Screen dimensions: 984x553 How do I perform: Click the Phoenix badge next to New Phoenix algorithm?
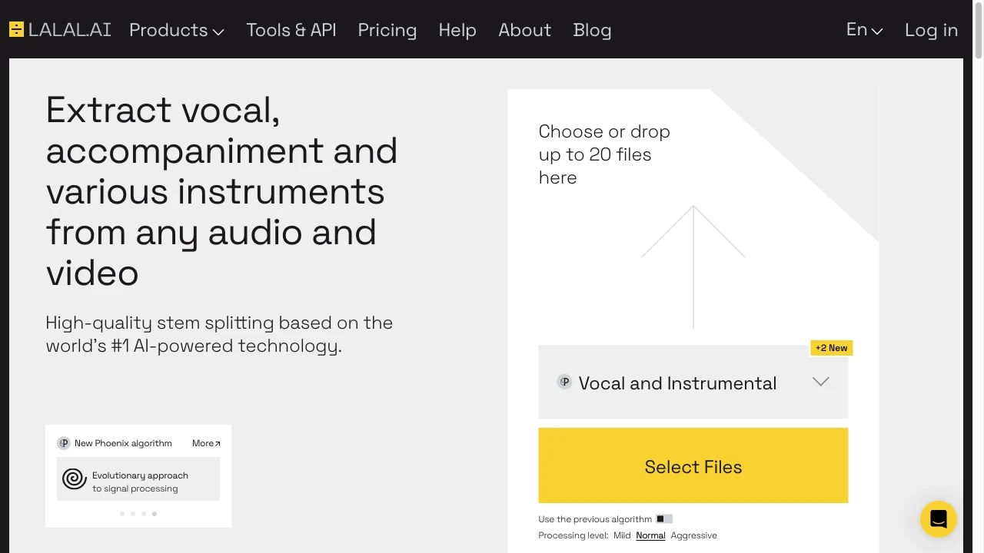coord(64,442)
